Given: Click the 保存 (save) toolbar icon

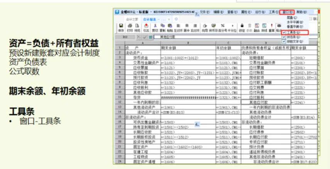Looking at the screenshot, I should (121, 26).
